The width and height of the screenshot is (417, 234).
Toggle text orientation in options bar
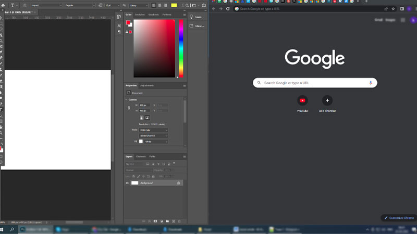(24, 5)
